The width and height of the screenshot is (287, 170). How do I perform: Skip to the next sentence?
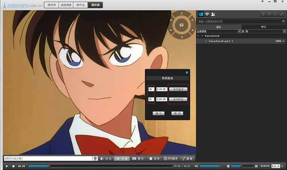pyautogui.click(x=23, y=166)
